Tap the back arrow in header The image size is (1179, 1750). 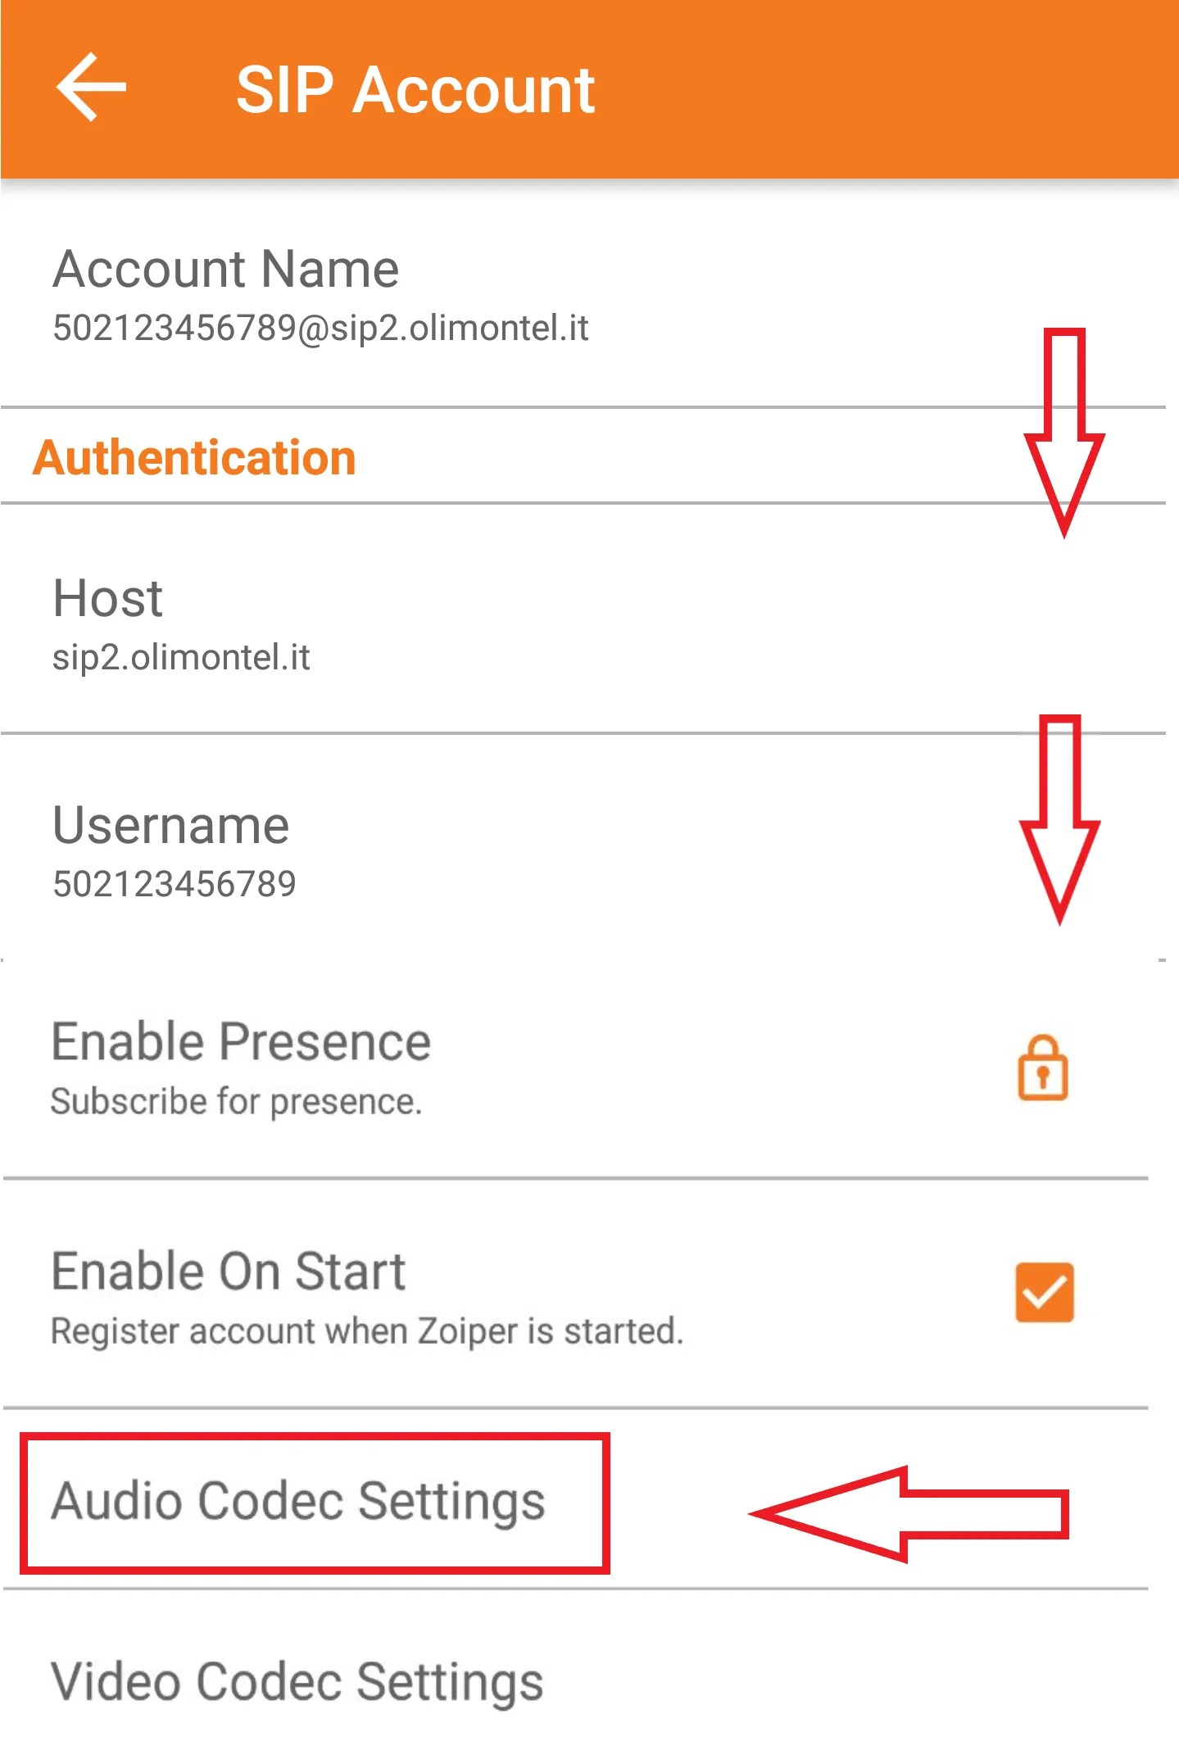point(91,88)
